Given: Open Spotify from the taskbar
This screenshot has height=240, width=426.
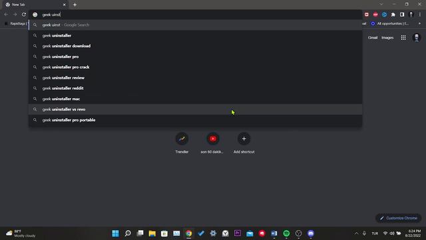Looking at the screenshot, I should tap(286, 233).
